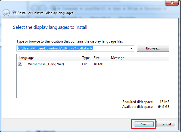Click the Type column header
Screen dimensions: 181x132
point(86,58)
